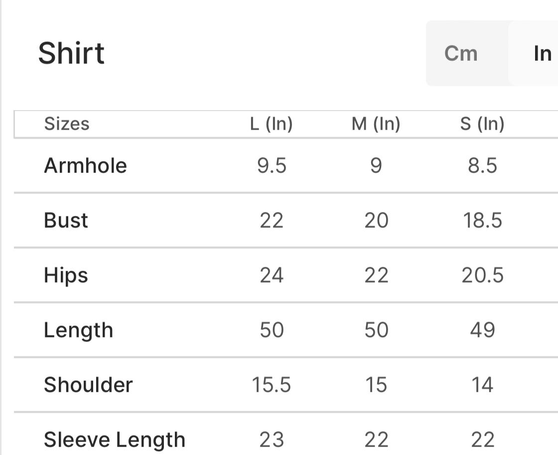Select the medium Armhole value 9
The height and width of the screenshot is (455, 558).
click(376, 165)
